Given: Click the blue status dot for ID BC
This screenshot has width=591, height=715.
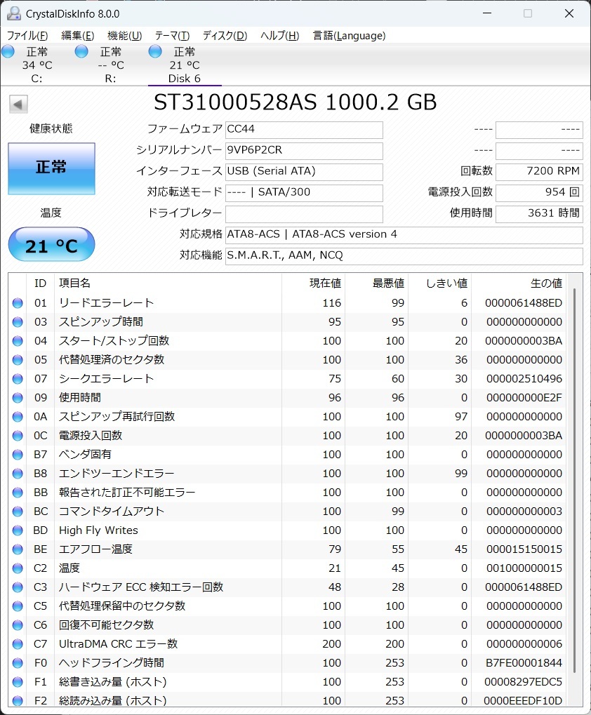Looking at the screenshot, I should click(x=18, y=512).
